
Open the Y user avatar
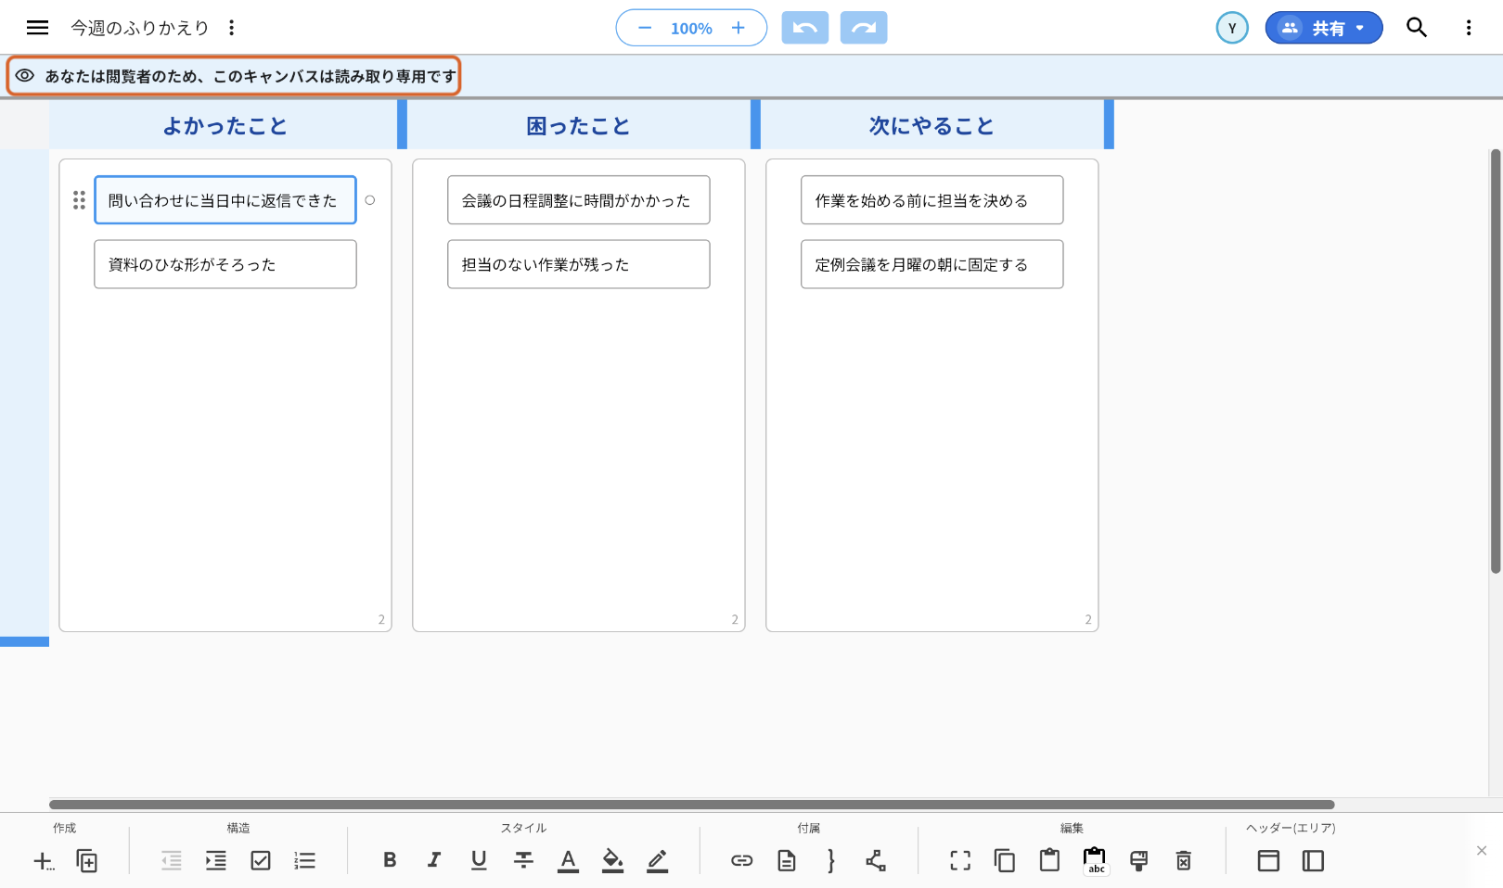[1232, 28]
